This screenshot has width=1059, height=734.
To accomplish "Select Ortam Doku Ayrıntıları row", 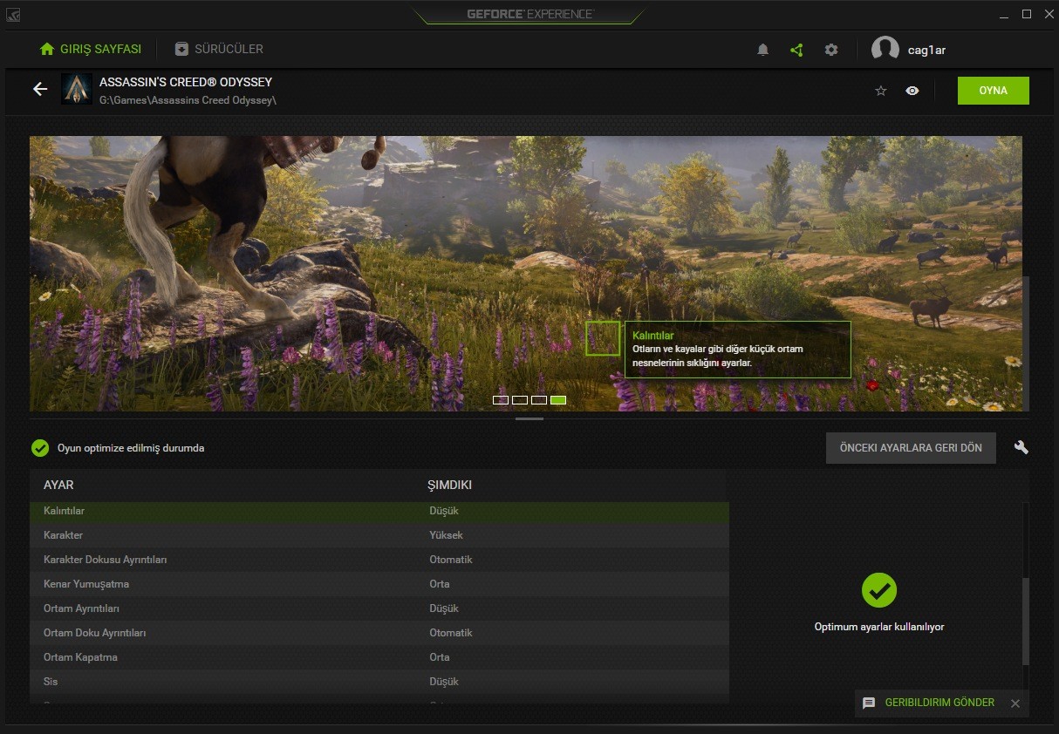I will (379, 633).
